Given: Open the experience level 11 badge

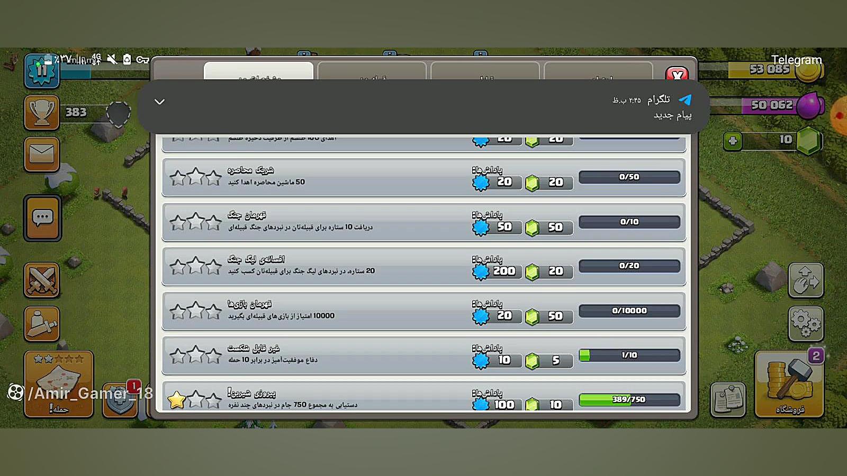Looking at the screenshot, I should coord(41,70).
